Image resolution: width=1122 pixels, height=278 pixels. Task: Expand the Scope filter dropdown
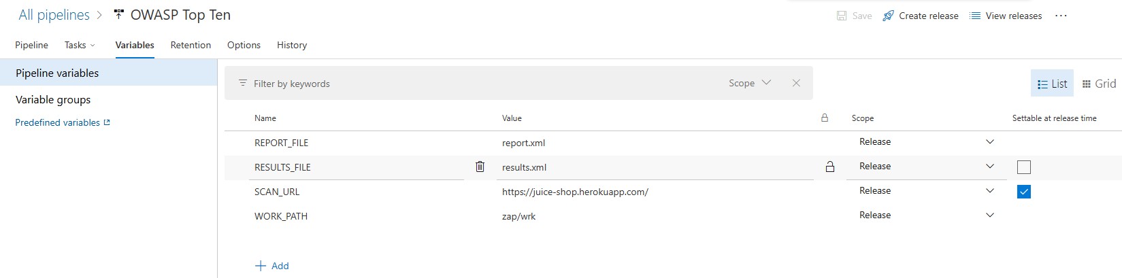tap(750, 83)
